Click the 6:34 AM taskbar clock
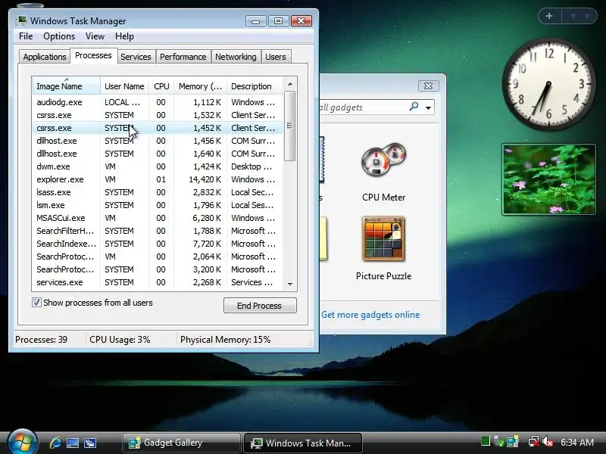 tap(577, 442)
